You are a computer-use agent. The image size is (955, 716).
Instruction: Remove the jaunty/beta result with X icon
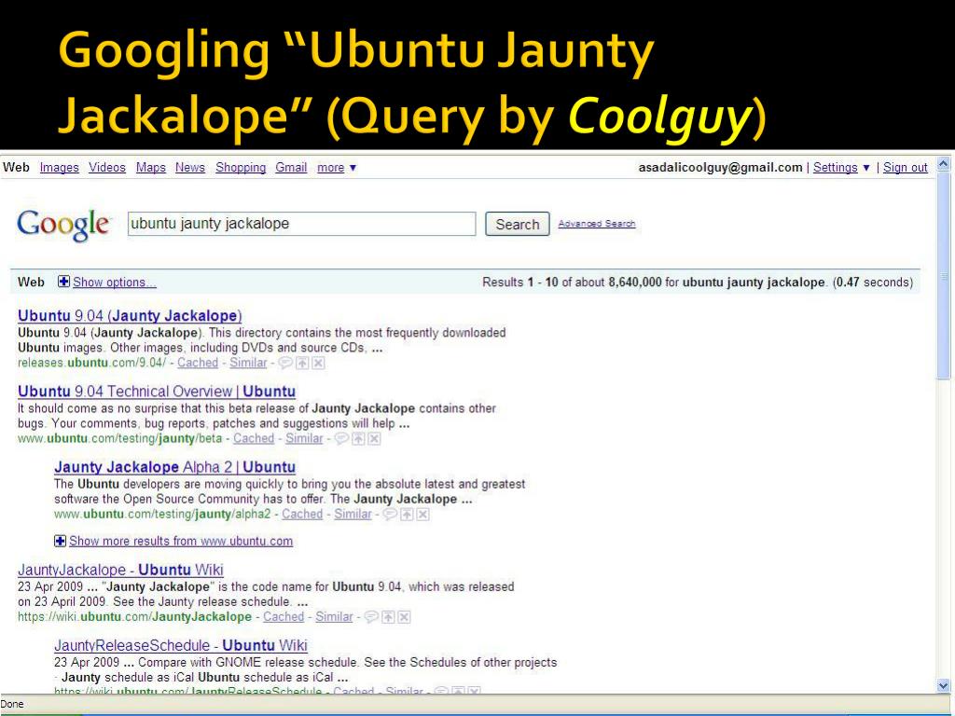(375, 438)
